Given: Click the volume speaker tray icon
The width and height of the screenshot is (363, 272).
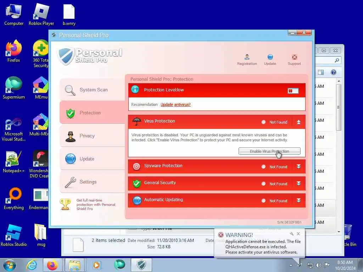Looking at the screenshot, I should click(x=319, y=265).
